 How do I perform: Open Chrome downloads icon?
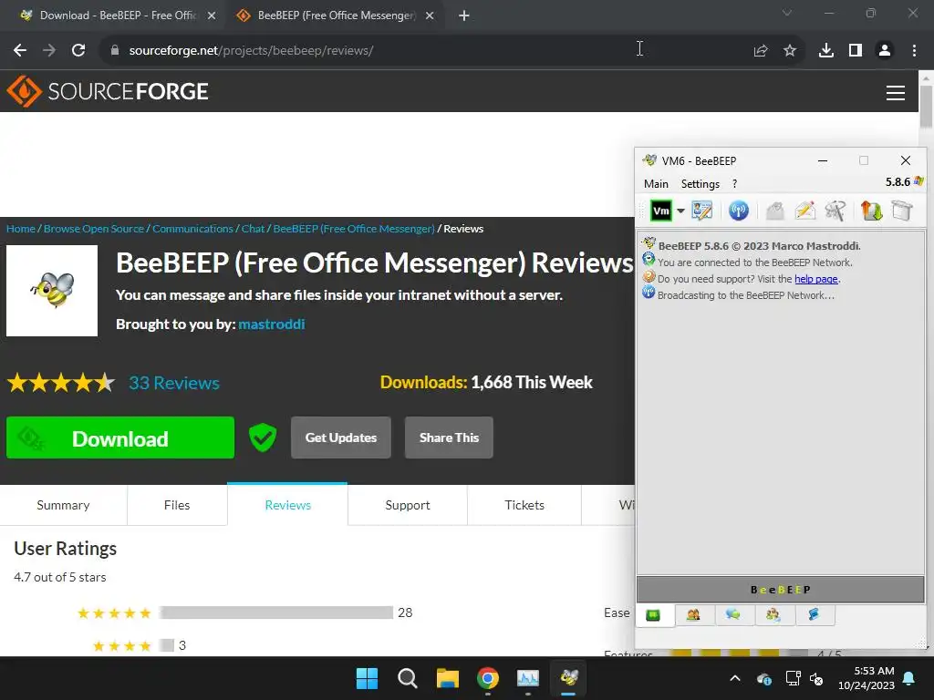(x=826, y=51)
